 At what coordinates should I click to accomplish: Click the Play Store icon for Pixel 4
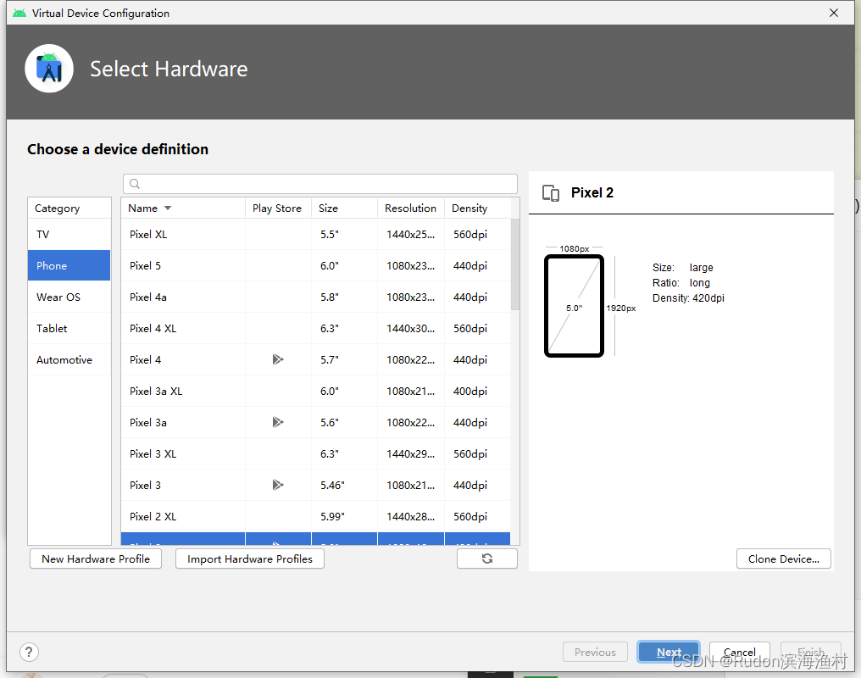click(x=278, y=359)
